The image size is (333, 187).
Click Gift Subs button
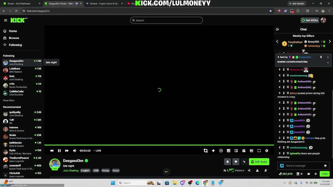[259, 162]
